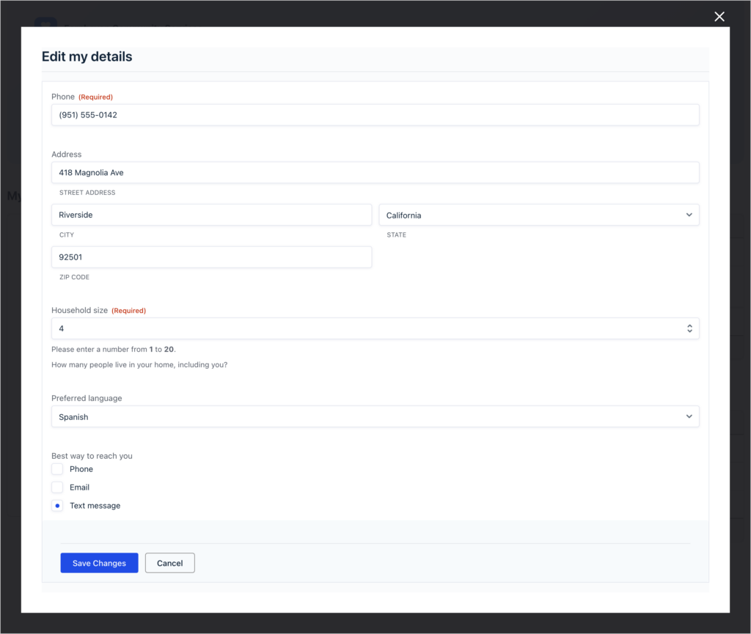
Task: Click the City field containing Riverside
Action: click(211, 215)
